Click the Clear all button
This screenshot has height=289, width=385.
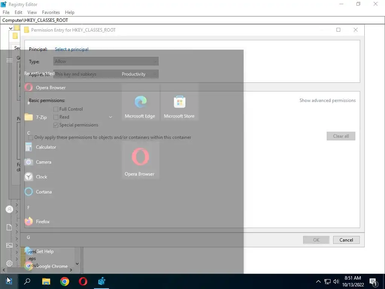click(341, 136)
